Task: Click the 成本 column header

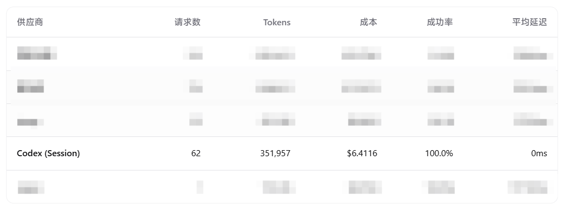Action: point(368,22)
